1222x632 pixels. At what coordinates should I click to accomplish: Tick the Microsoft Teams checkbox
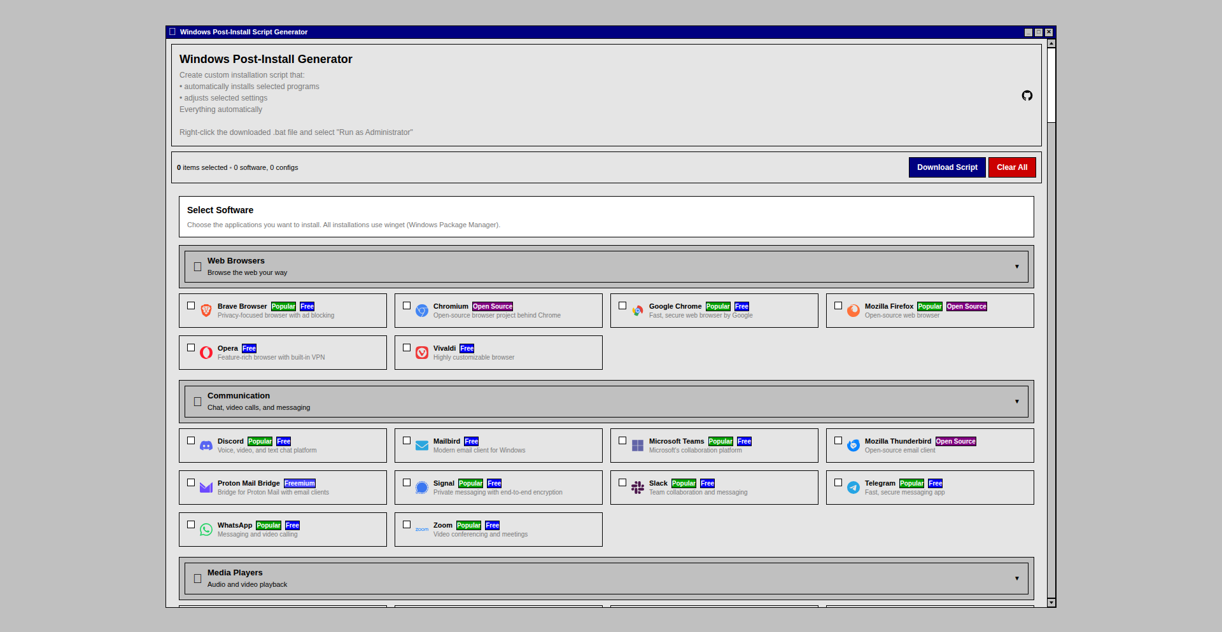point(622,440)
